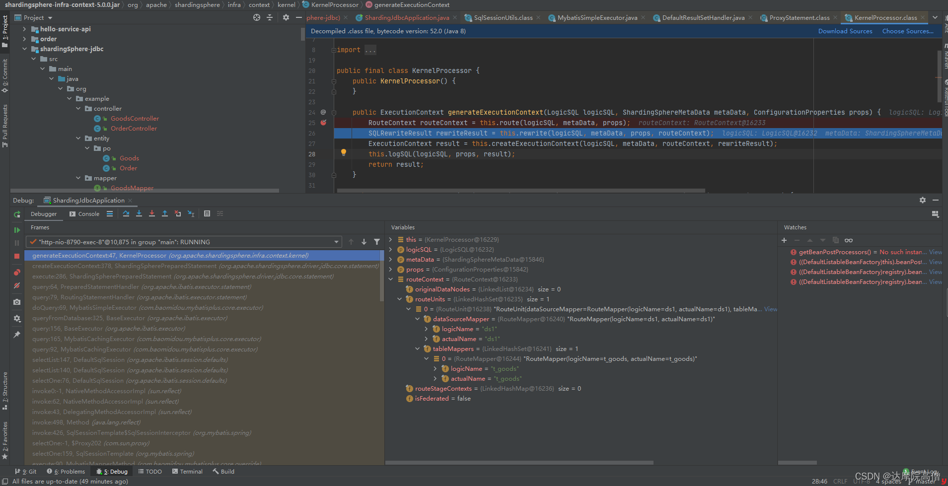948x486 pixels.
Task: Click kernel breadcrumb in navigation bar
Action: [287, 4]
